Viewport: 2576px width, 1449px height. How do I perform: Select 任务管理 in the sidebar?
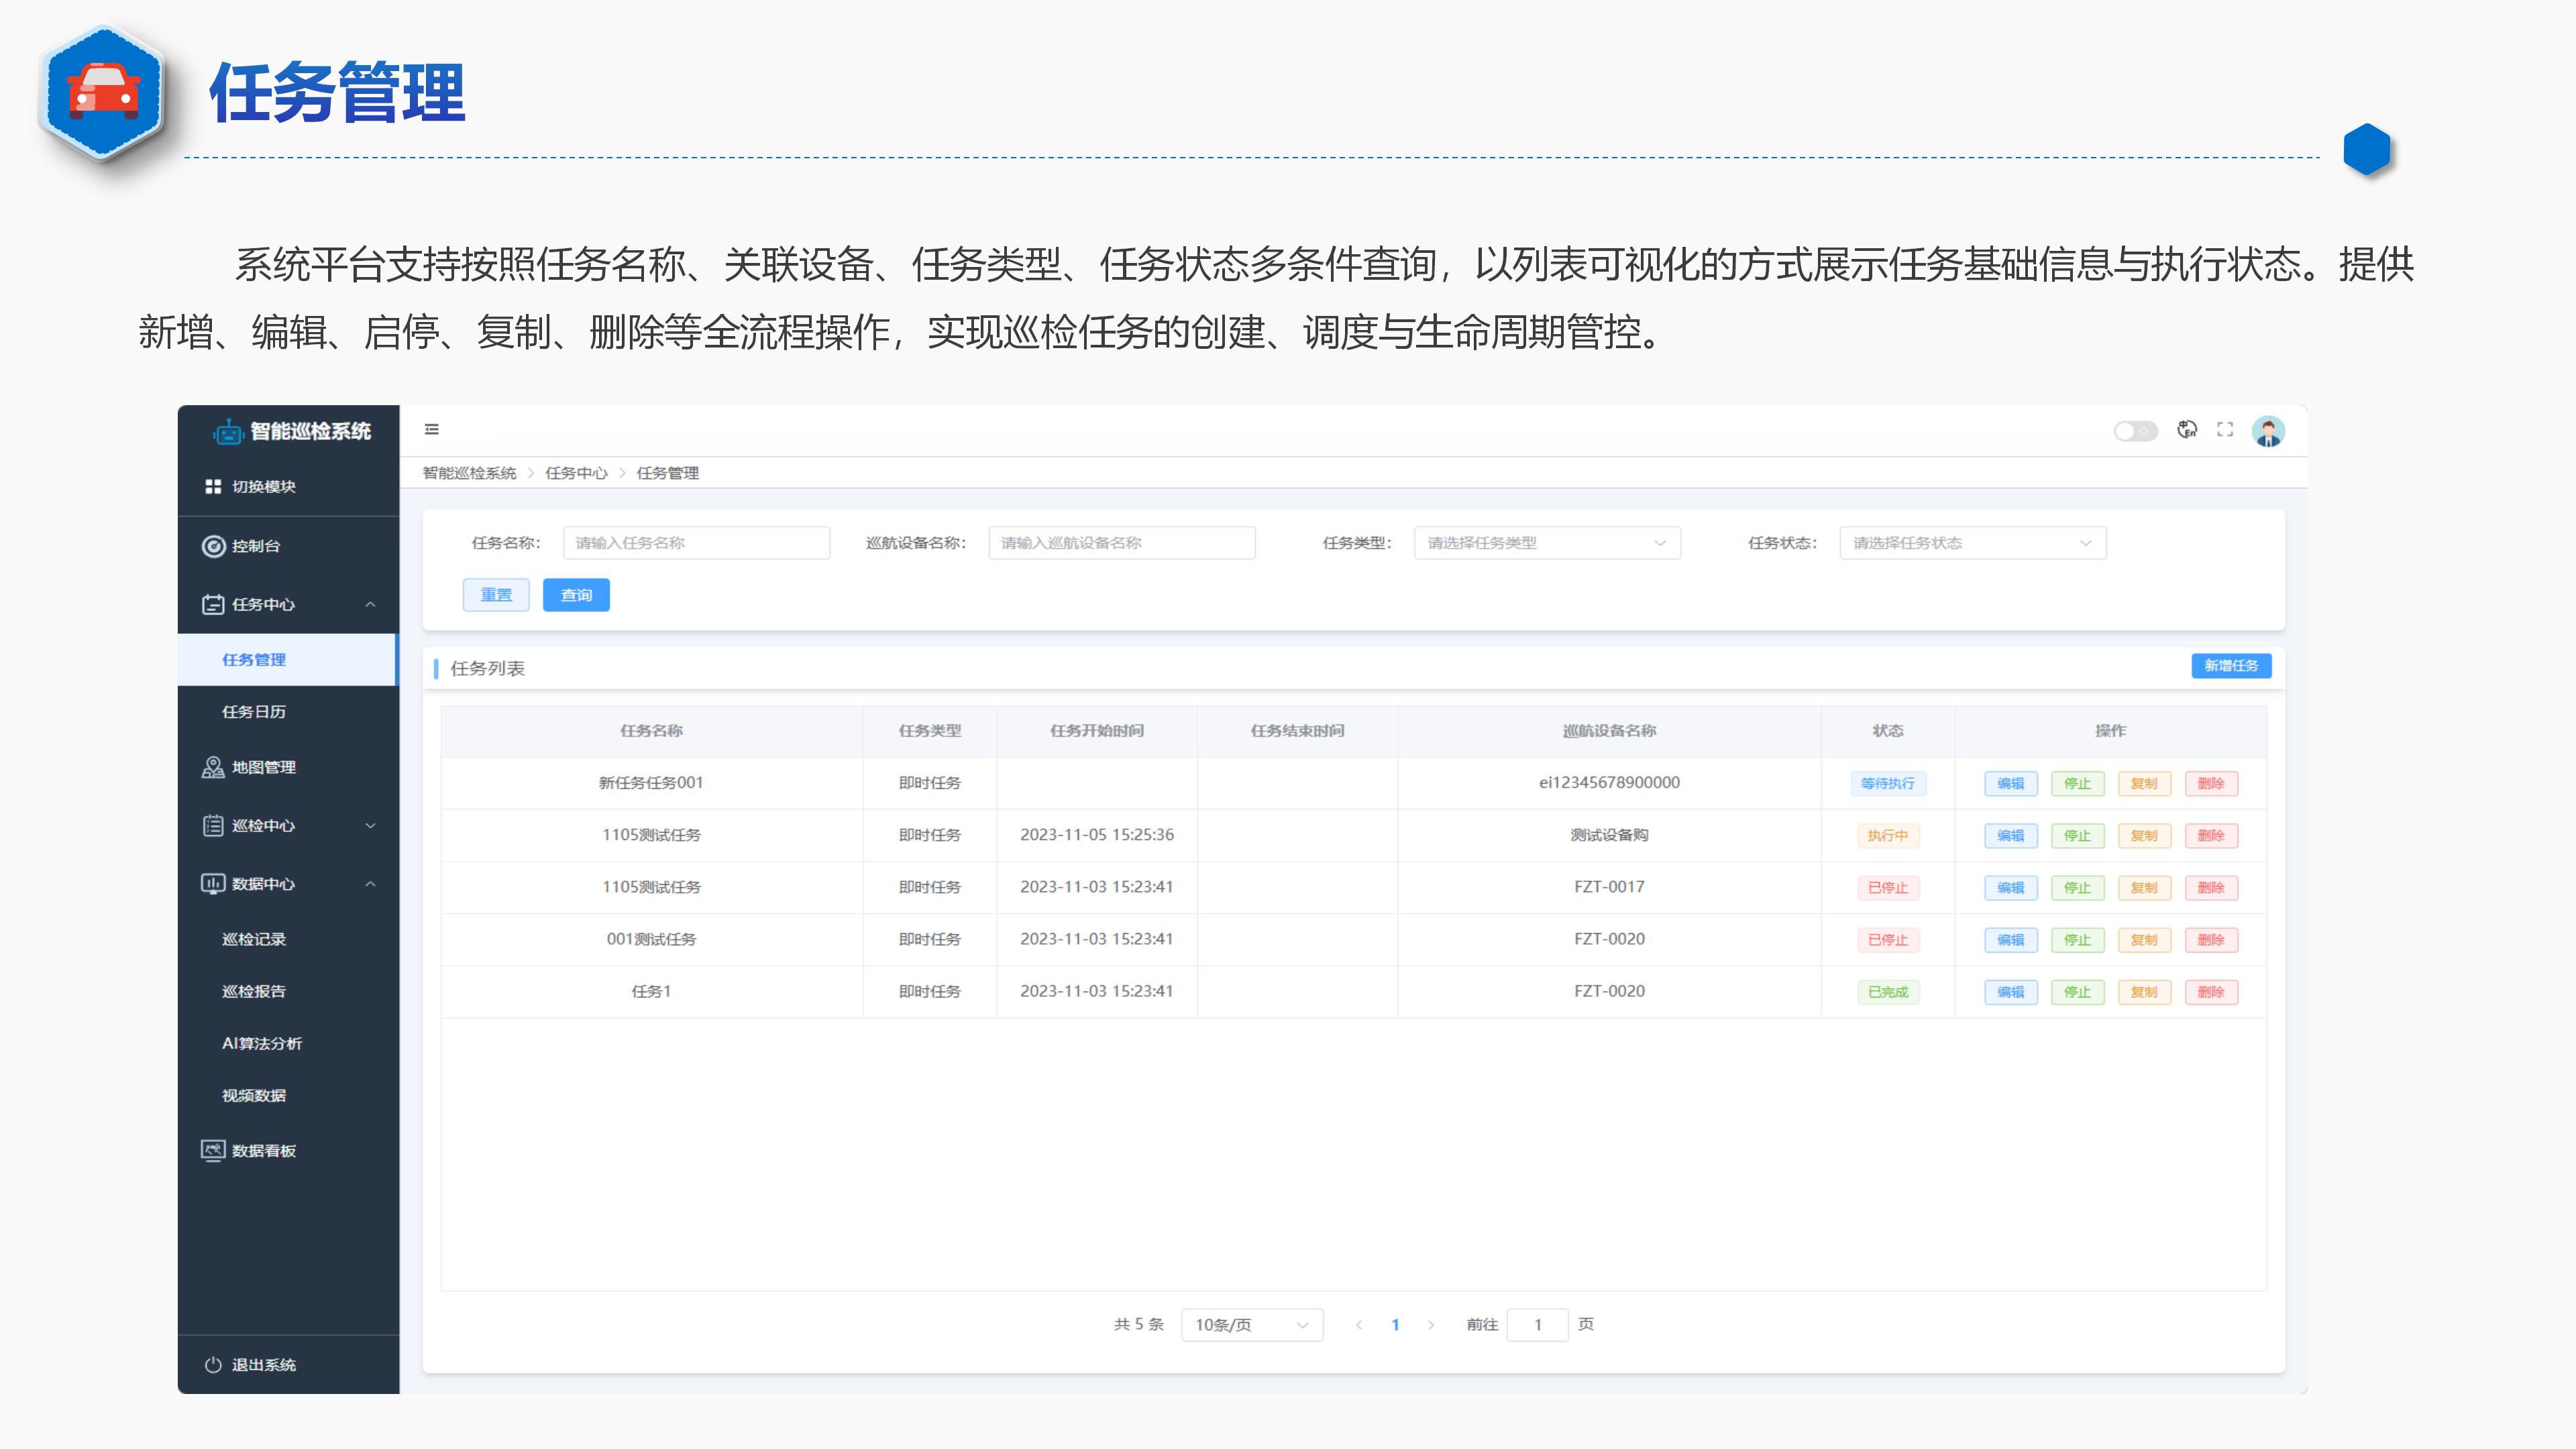(288, 660)
